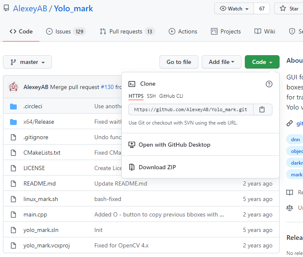Open the 'bash-fixed' commit message

pos(108,199)
